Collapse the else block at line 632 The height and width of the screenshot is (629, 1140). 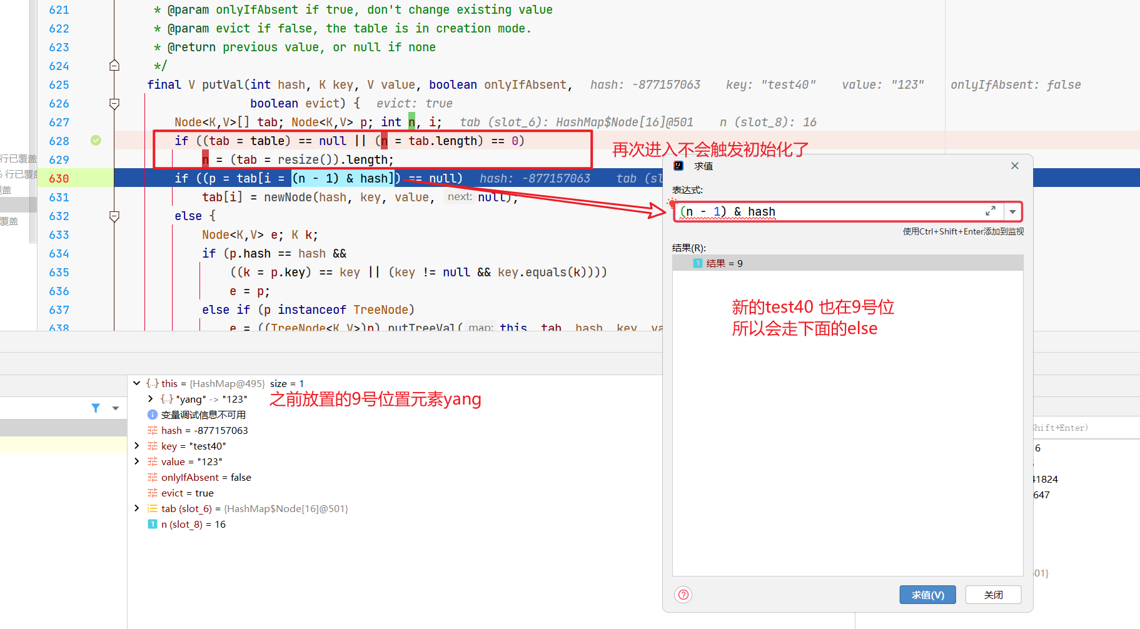(x=114, y=216)
